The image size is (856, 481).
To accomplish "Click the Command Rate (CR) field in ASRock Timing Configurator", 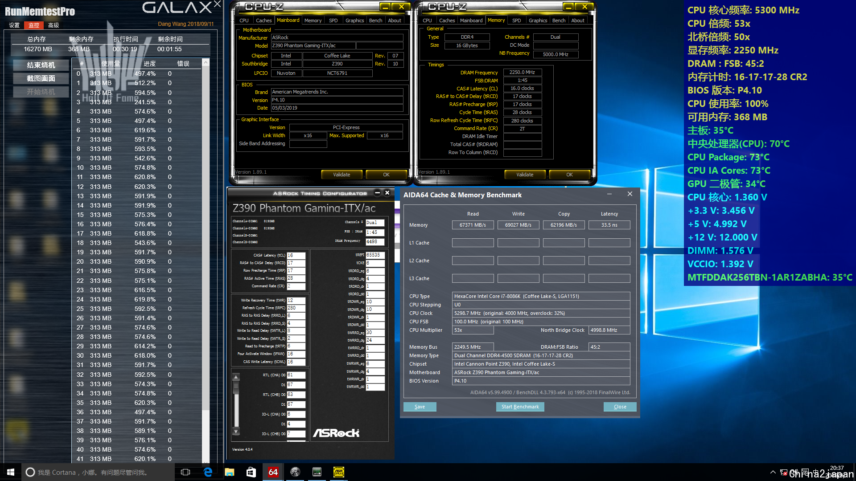I will [296, 286].
